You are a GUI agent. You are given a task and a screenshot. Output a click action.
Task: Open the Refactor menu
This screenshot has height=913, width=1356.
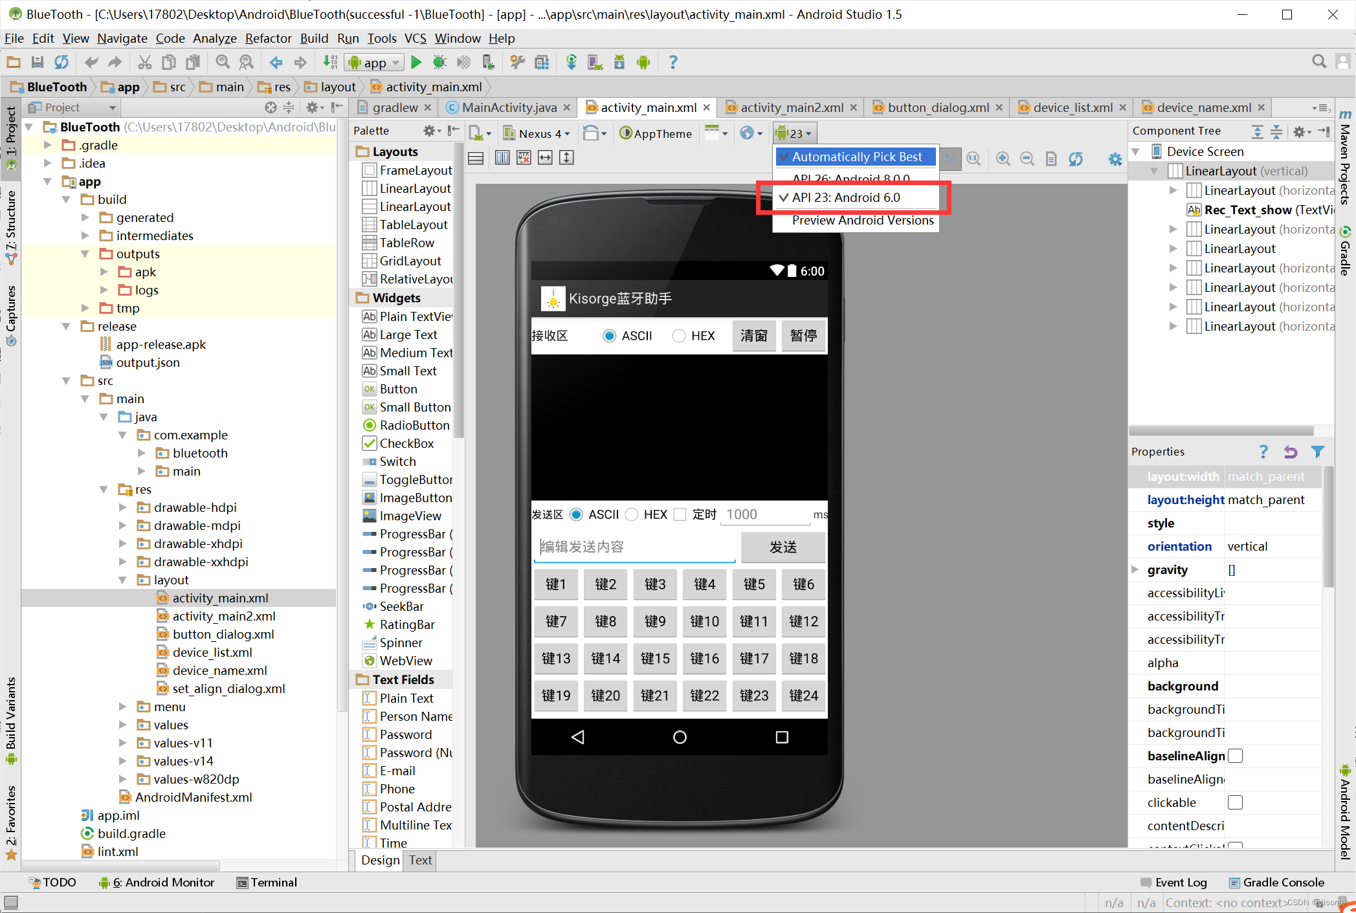point(268,38)
